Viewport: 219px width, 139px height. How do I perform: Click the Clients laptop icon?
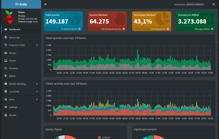pyautogui.click(x=6, y=60)
